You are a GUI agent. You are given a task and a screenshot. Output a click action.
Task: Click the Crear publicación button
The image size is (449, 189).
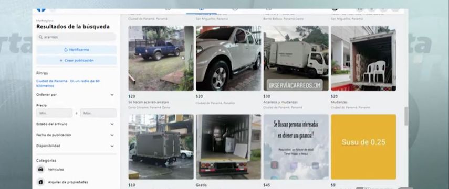(x=76, y=61)
